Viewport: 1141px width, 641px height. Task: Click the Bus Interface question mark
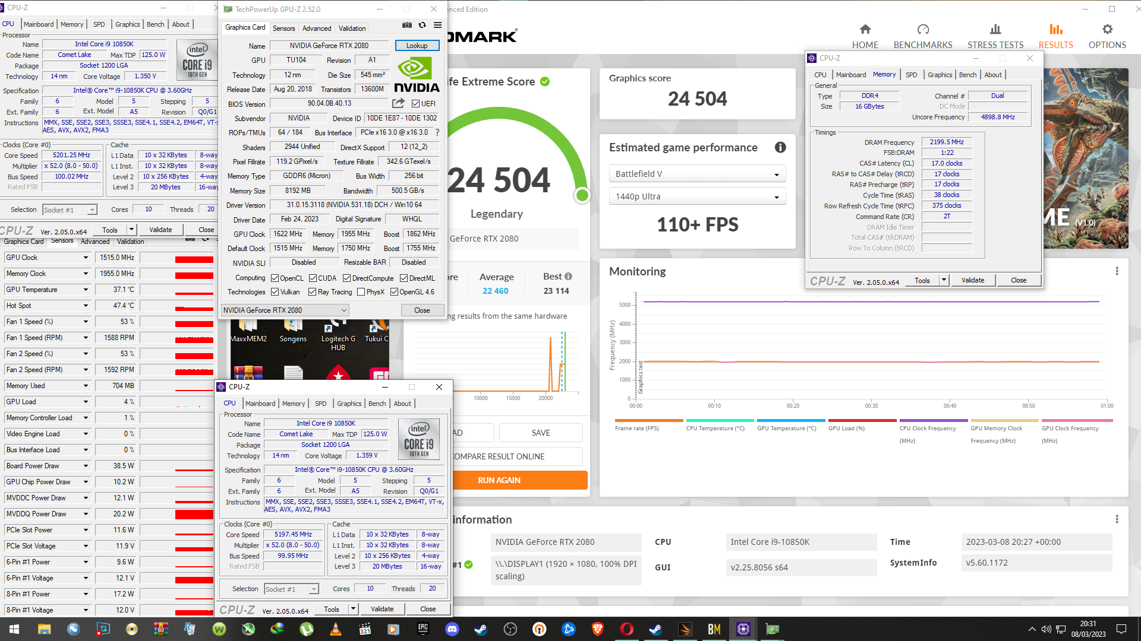pyautogui.click(x=437, y=132)
